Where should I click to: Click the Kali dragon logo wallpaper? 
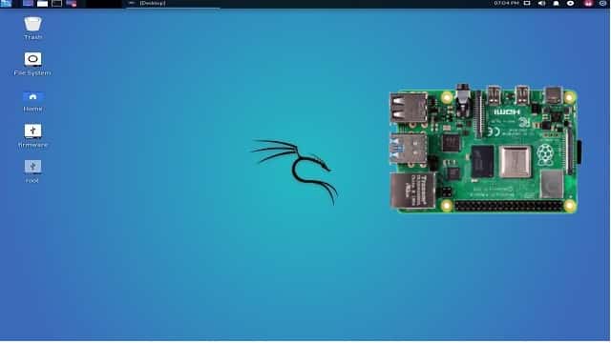pyautogui.click(x=294, y=171)
